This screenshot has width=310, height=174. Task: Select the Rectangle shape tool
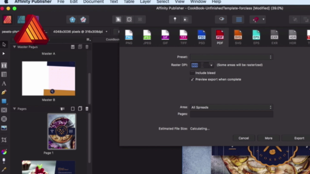pyautogui.click(x=4, y=101)
